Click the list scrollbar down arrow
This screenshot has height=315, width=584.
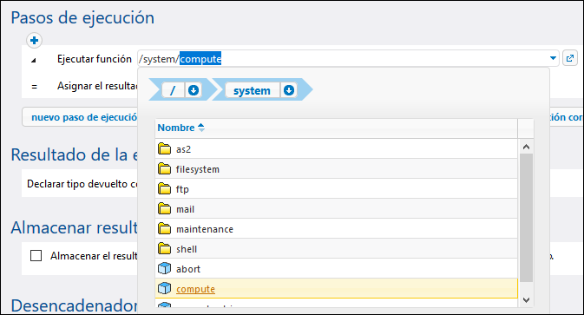coord(526,299)
